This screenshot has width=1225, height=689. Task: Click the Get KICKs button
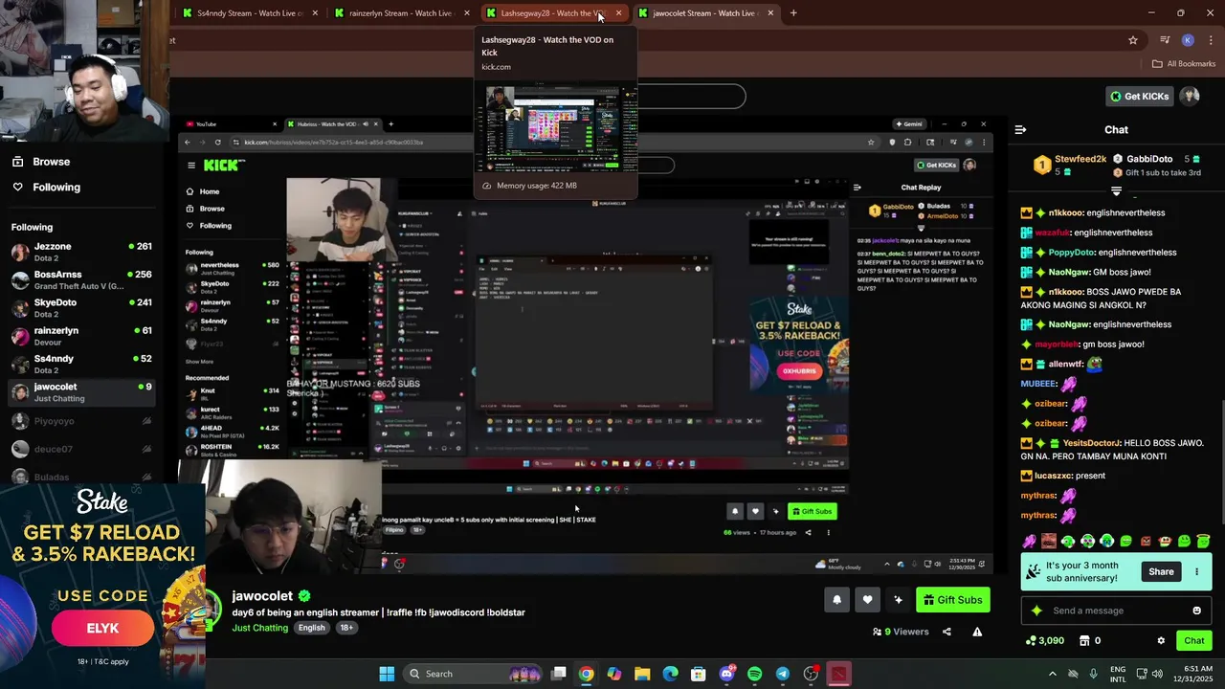[x=1139, y=96]
